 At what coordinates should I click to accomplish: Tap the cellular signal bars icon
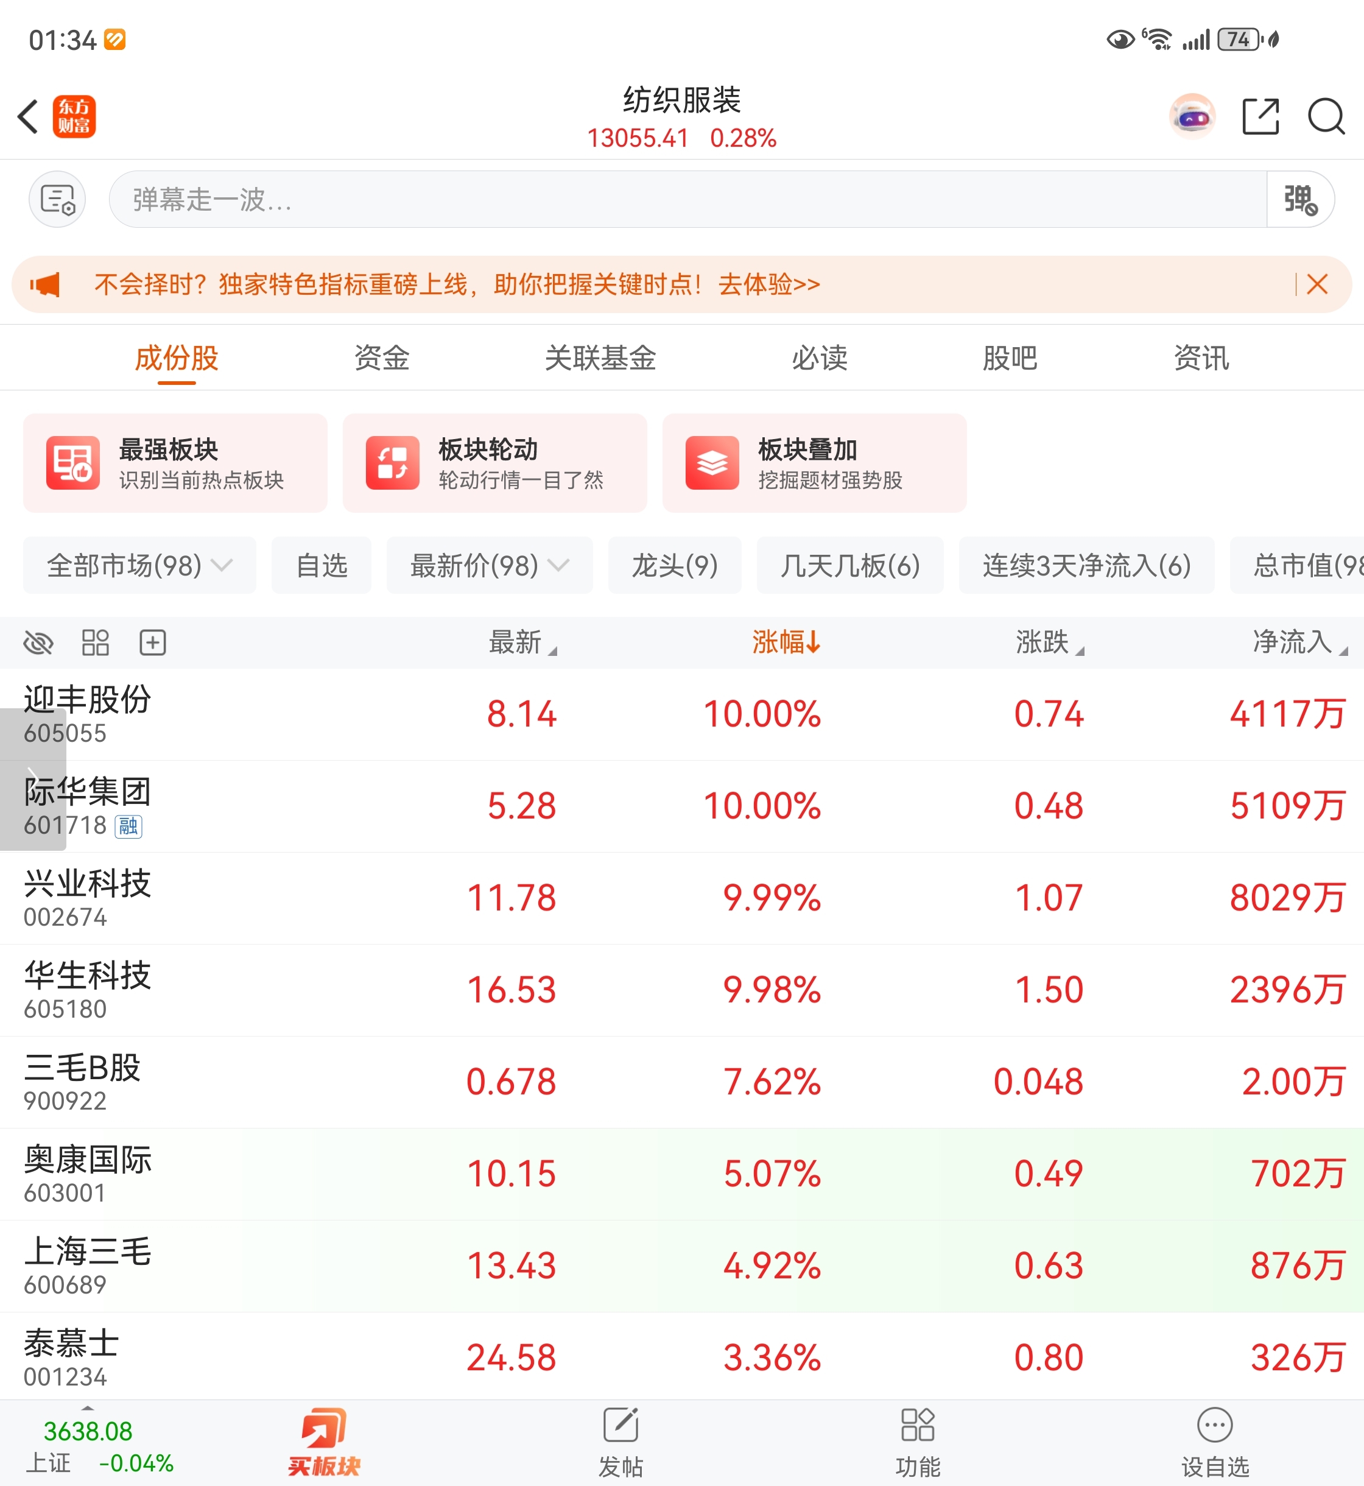pyautogui.click(x=1196, y=39)
